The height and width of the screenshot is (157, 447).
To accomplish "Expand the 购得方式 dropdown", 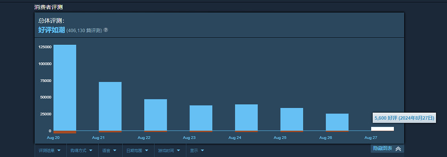I will (82, 150).
